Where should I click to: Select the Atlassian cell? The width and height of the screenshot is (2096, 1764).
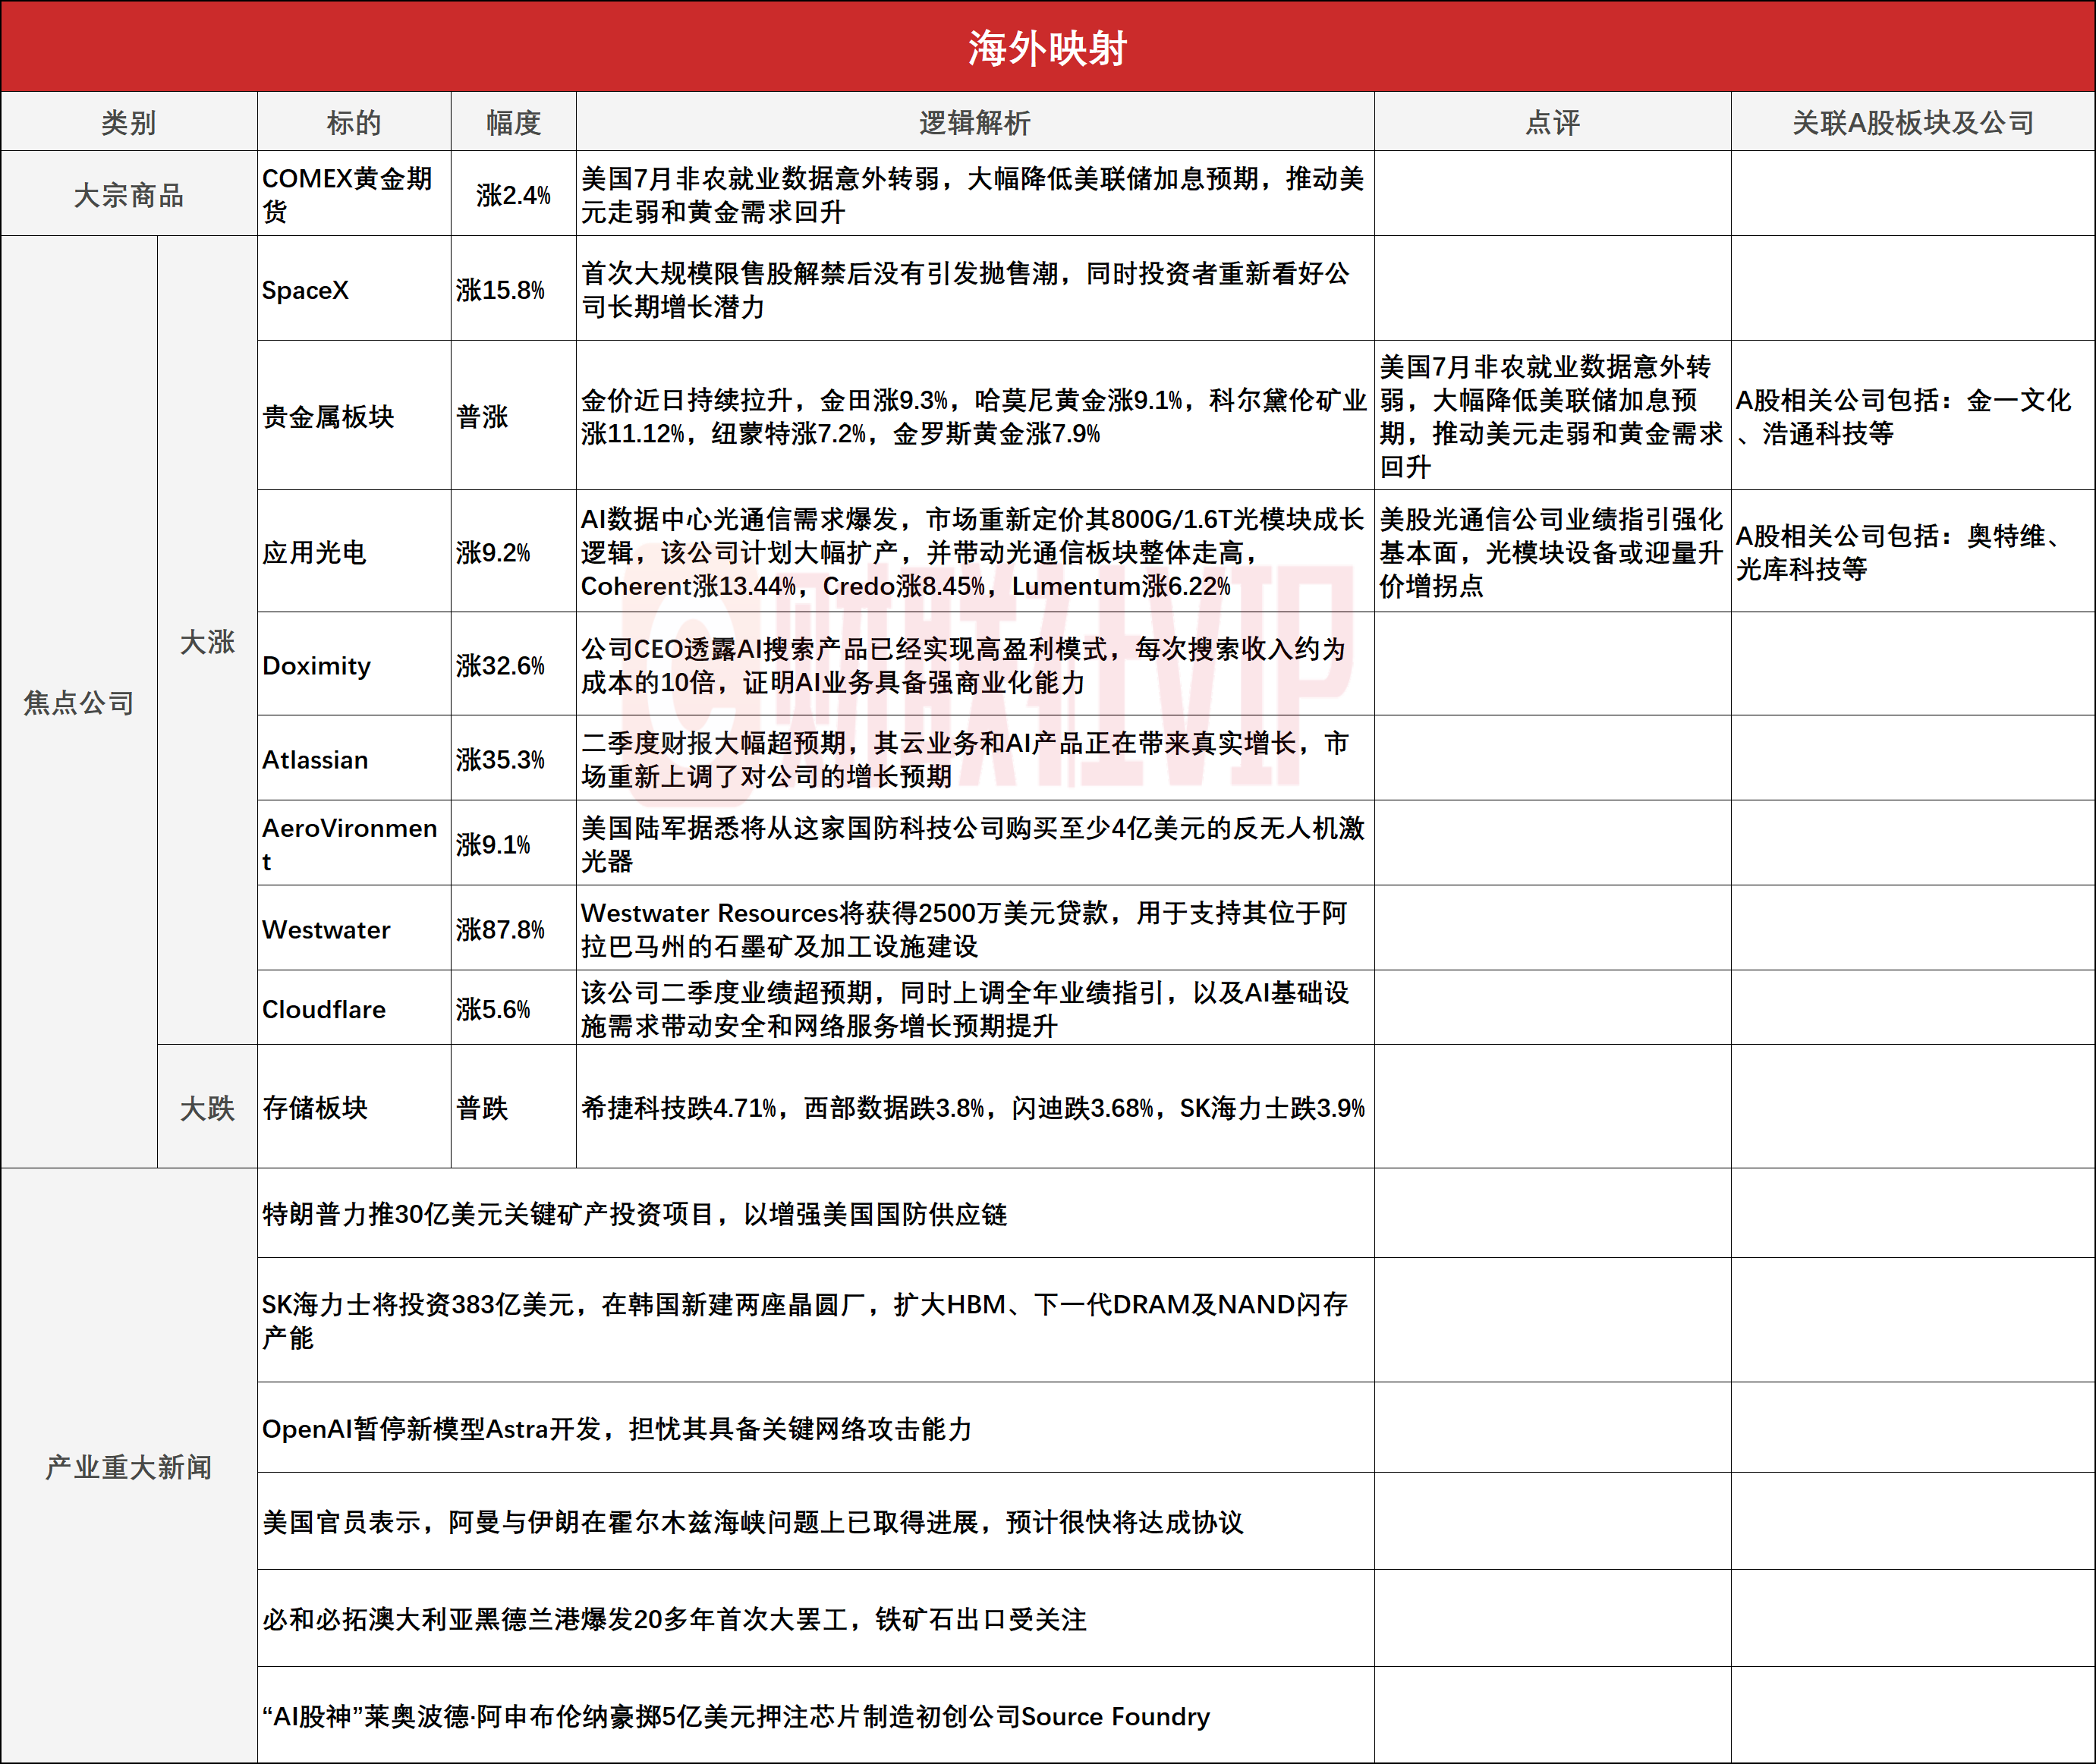point(354,758)
